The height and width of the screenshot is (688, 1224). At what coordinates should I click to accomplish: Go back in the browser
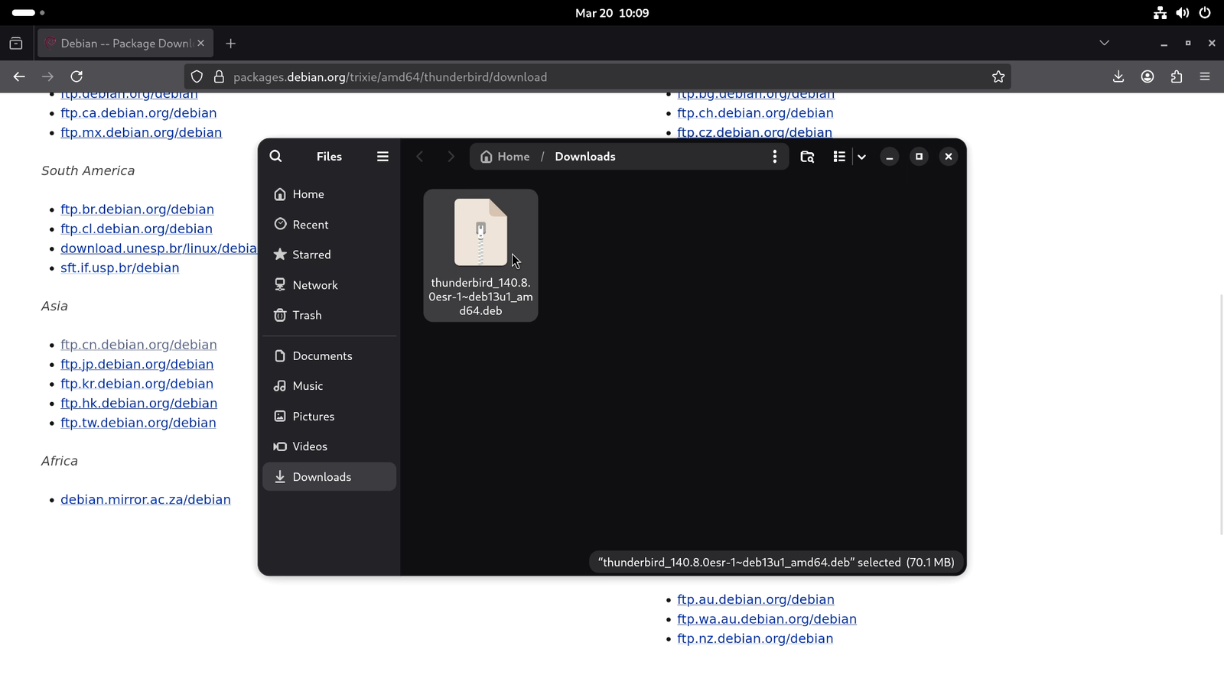point(19,76)
